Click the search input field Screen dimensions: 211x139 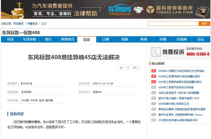pos(173,24)
